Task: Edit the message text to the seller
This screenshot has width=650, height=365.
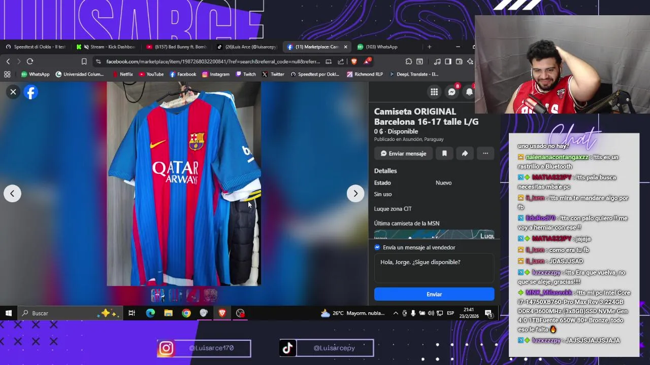Action: pos(434,269)
